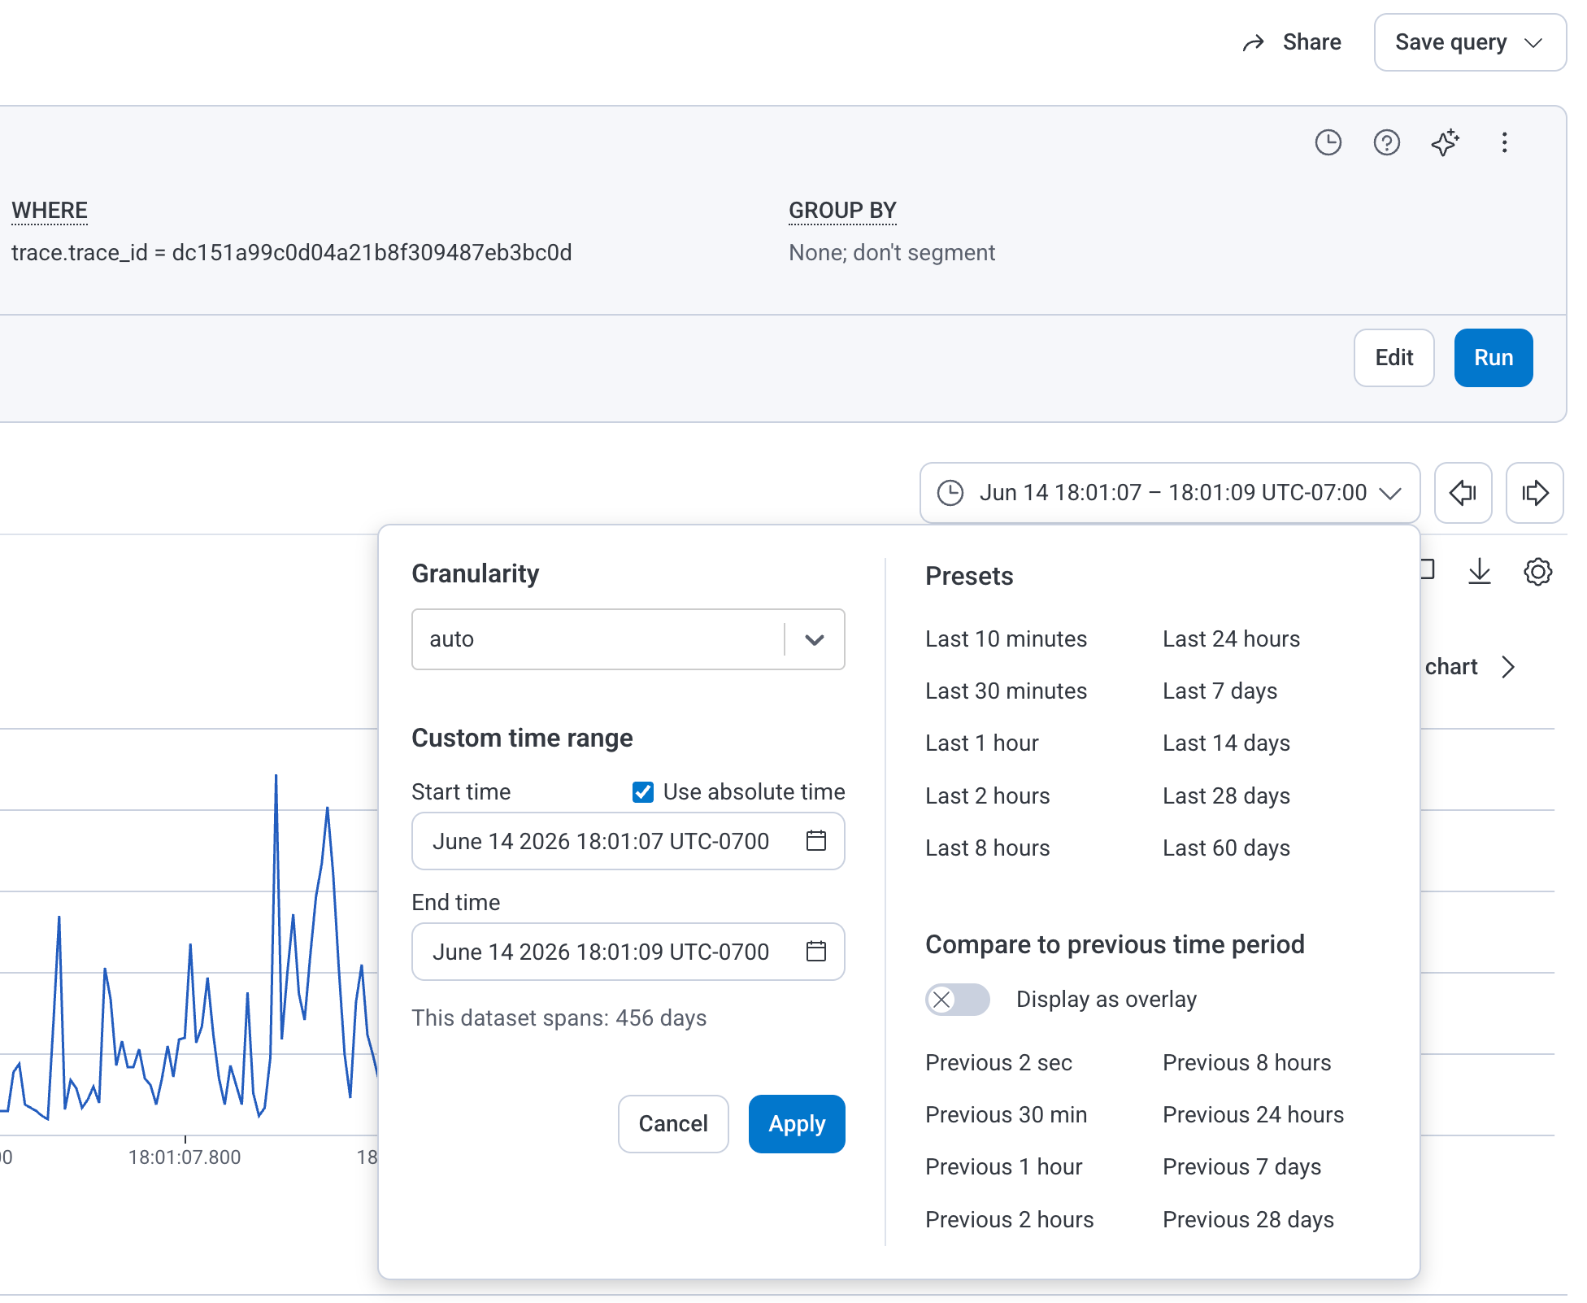Viewport: 1587px width, 1303px height.
Task: Open the time range picker dropdown
Action: point(1170,493)
